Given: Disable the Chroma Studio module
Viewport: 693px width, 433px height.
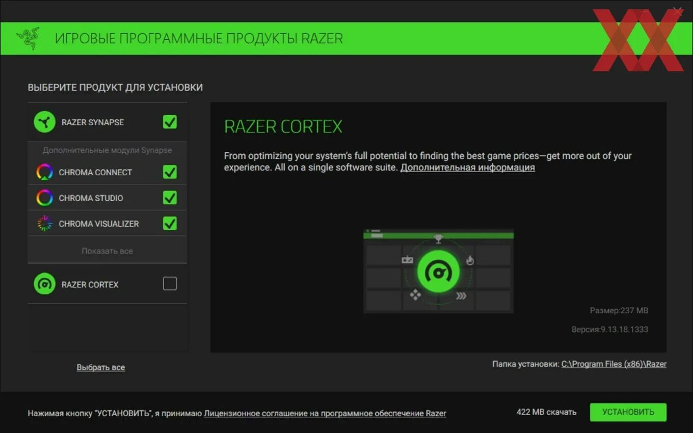Looking at the screenshot, I should pos(170,198).
